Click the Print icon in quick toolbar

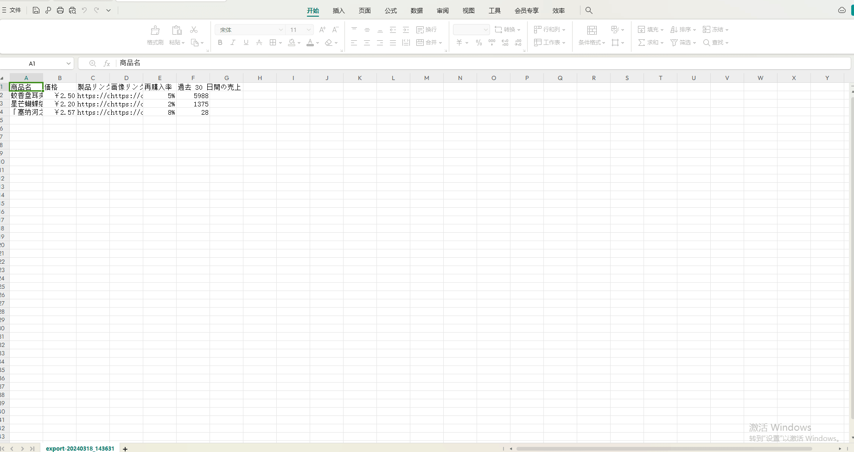60,10
